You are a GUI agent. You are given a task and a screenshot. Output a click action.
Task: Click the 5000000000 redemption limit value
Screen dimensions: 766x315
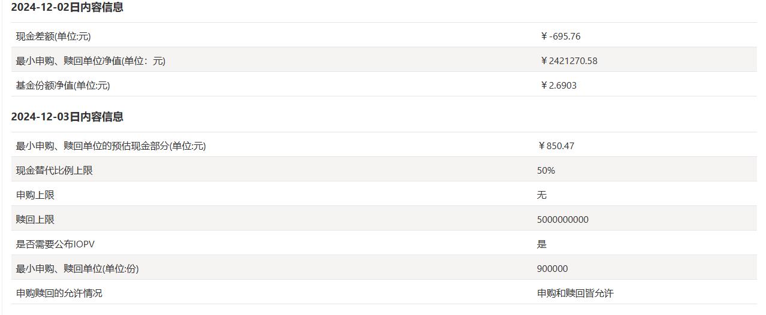pyautogui.click(x=563, y=220)
